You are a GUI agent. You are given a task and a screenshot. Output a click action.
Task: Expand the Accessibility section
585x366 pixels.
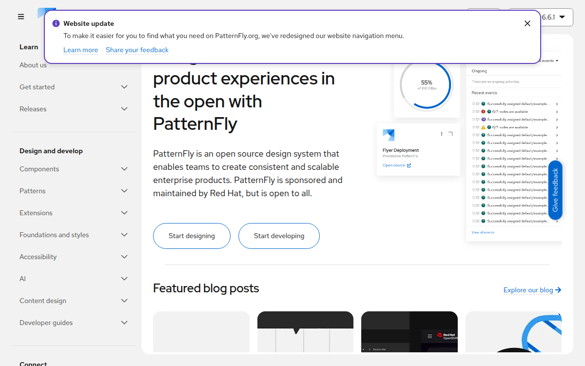(x=74, y=257)
